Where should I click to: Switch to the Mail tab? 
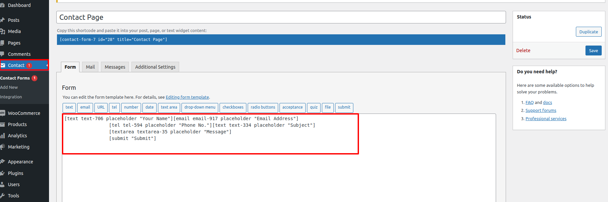pos(90,67)
